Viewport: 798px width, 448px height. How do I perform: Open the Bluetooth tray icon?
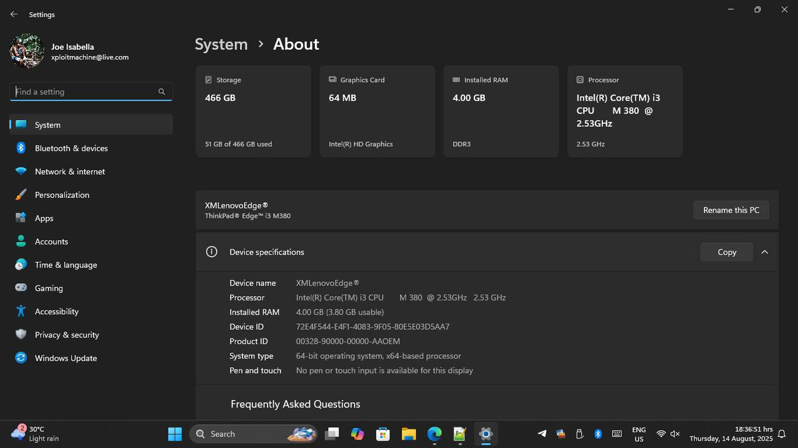pyautogui.click(x=598, y=434)
